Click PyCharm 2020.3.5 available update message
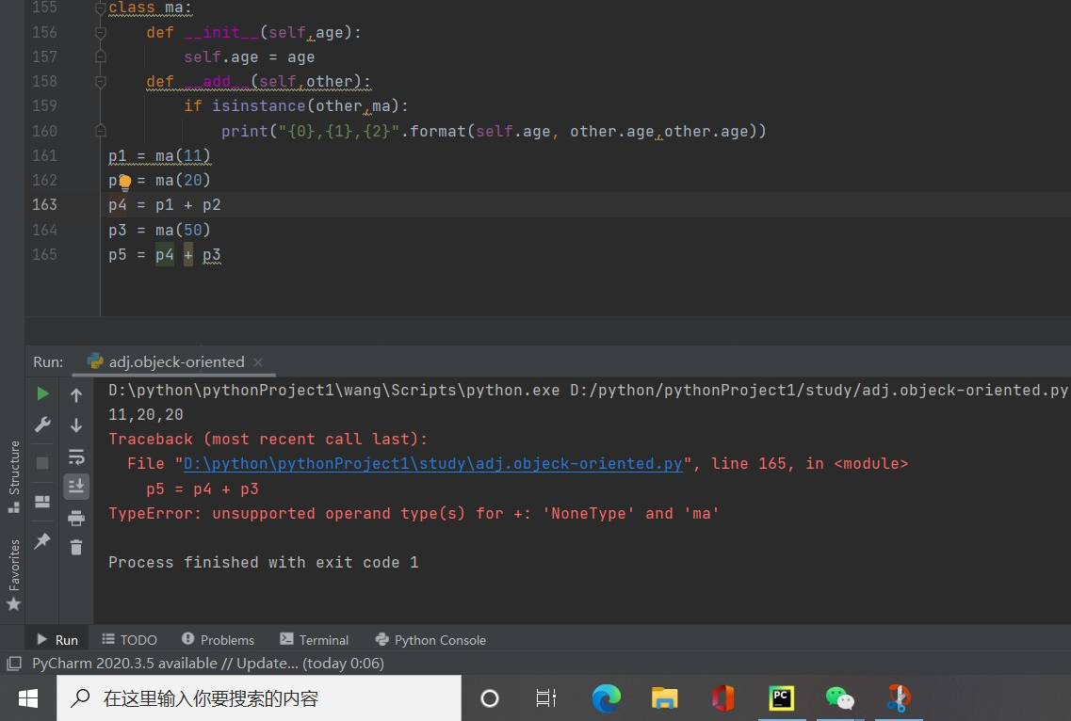Screen dimensions: 1071x721 click(207, 663)
